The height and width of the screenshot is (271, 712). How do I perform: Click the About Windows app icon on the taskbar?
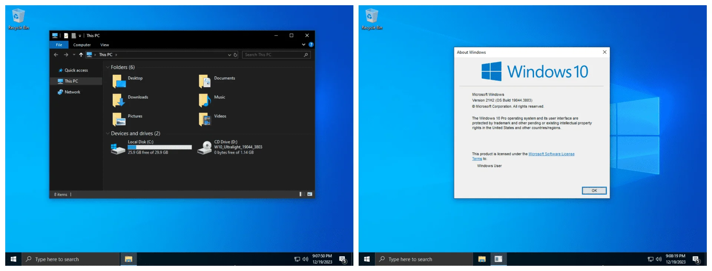pyautogui.click(x=498, y=259)
